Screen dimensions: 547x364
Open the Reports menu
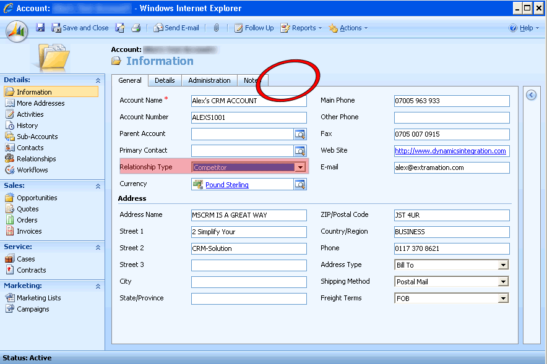coord(303,28)
